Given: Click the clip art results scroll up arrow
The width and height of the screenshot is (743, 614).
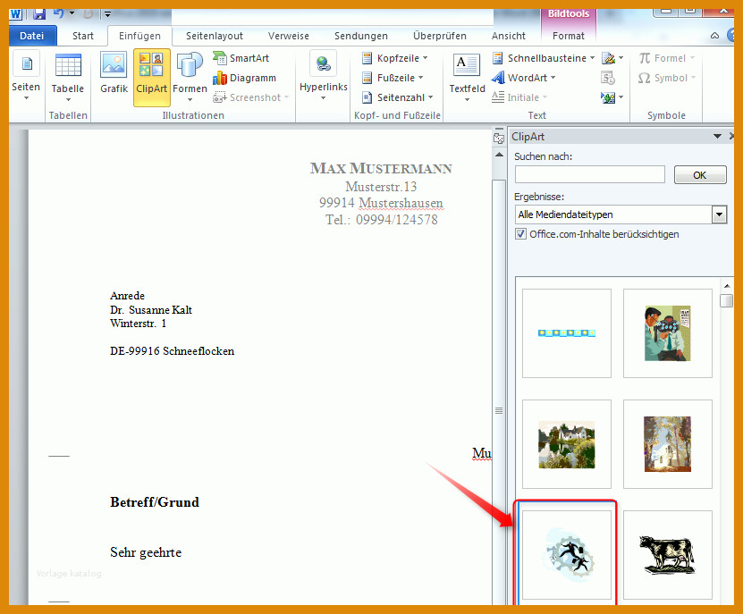Looking at the screenshot, I should 726,286.
